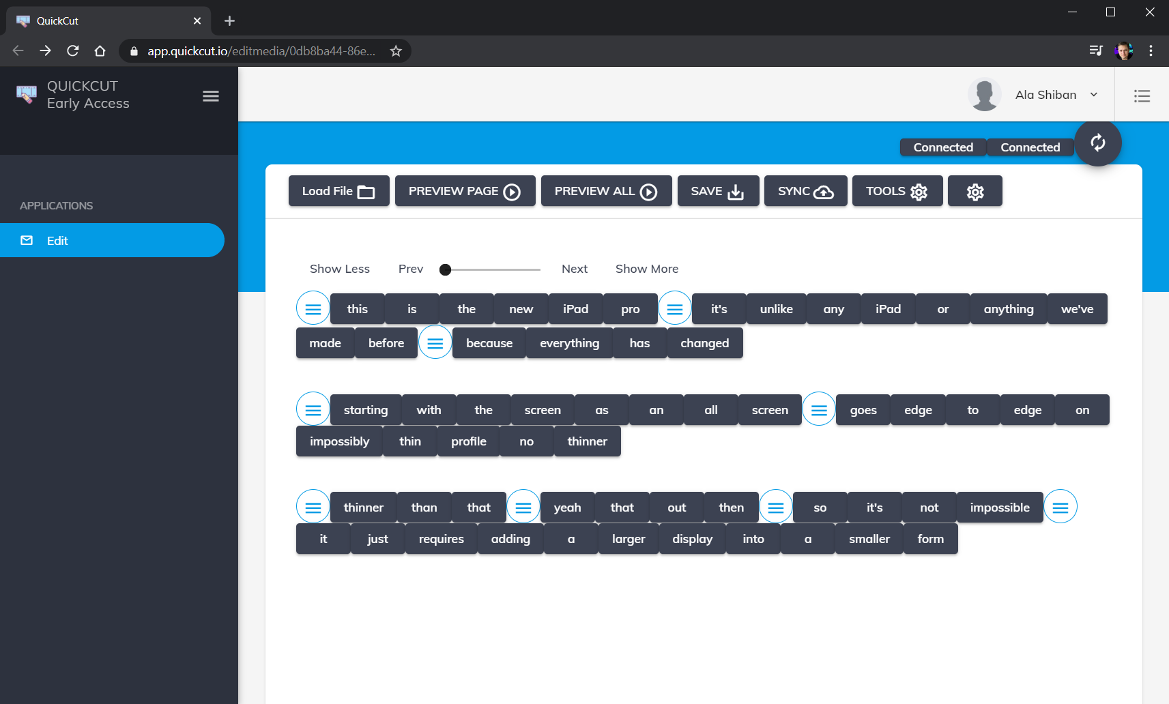Switch to the QuickCut browser tab
This screenshot has height=704, width=1169.
click(102, 20)
